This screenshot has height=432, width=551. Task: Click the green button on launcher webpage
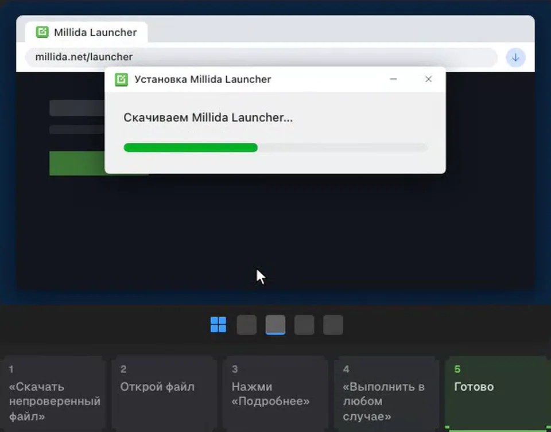tap(77, 164)
